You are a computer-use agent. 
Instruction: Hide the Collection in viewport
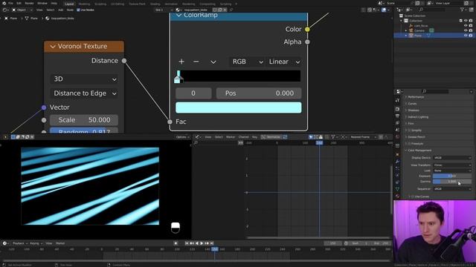click(466, 21)
